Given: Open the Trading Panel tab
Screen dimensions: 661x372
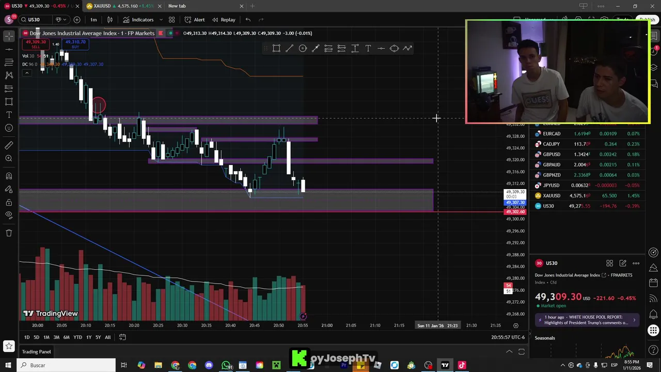Looking at the screenshot, I should tap(36, 352).
